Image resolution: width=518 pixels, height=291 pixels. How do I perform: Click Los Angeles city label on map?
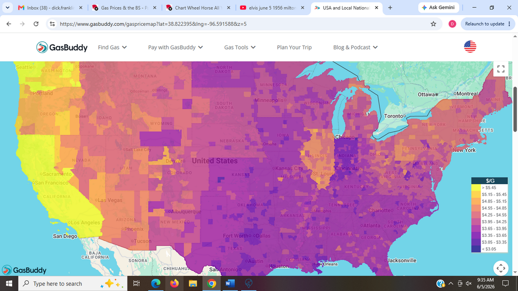[x=84, y=223]
